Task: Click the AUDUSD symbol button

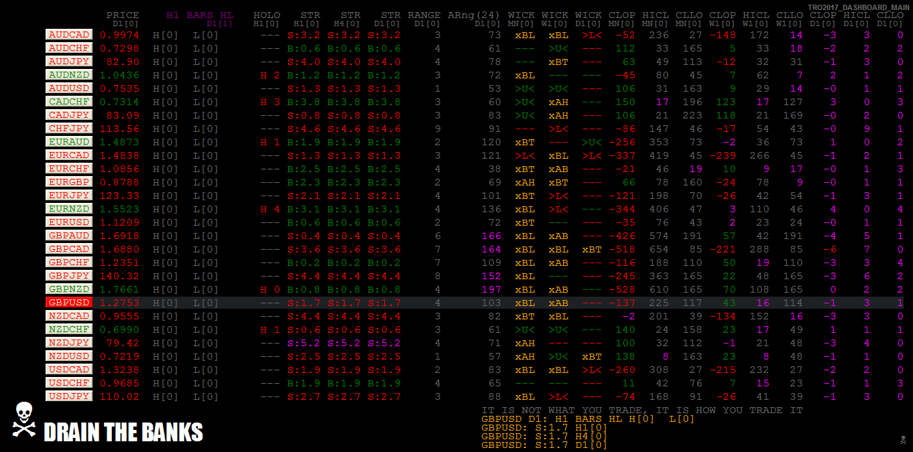Action: [x=69, y=88]
